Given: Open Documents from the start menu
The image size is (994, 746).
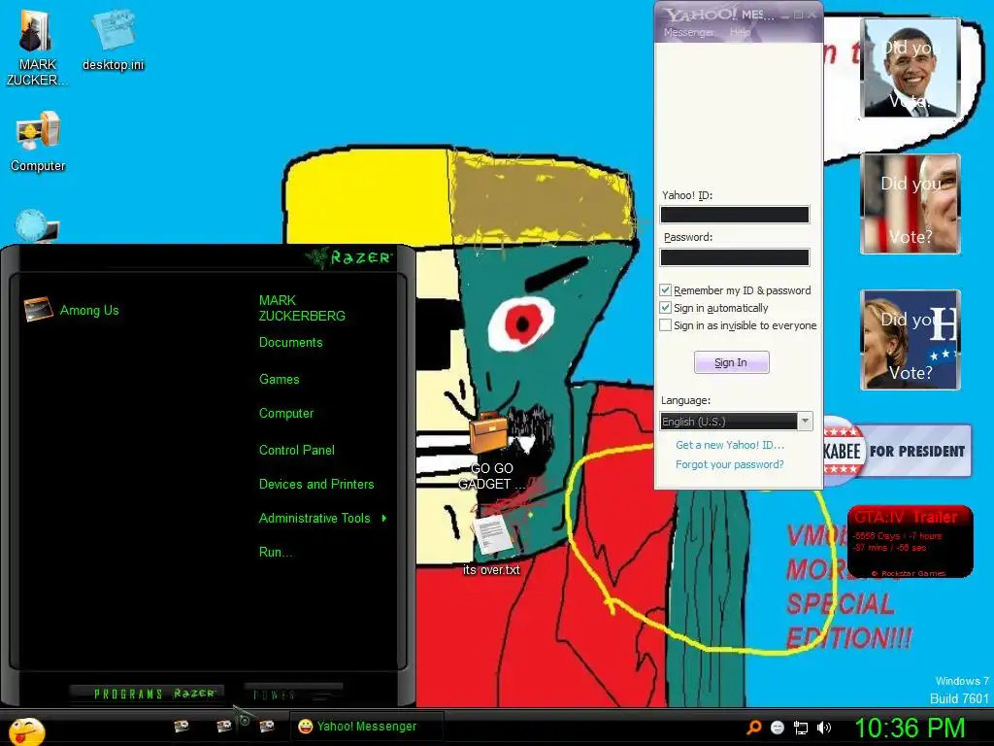Looking at the screenshot, I should (291, 343).
